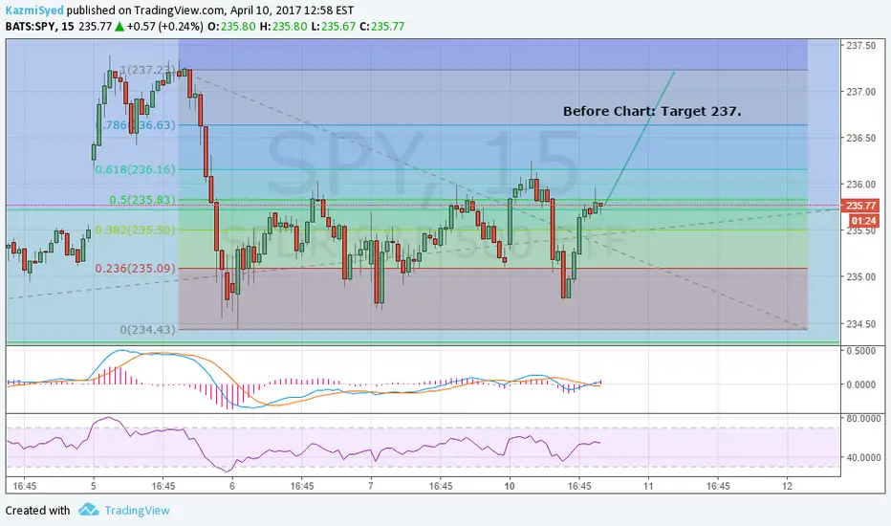Open the KazmiSyed author profile link
891x526 pixels.
click(x=34, y=11)
